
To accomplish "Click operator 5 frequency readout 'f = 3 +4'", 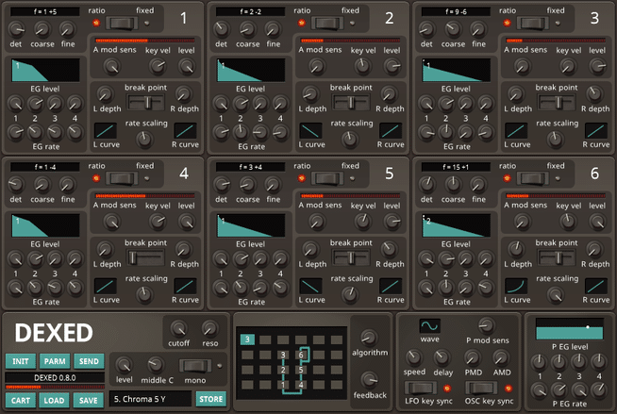I will tap(250, 167).
